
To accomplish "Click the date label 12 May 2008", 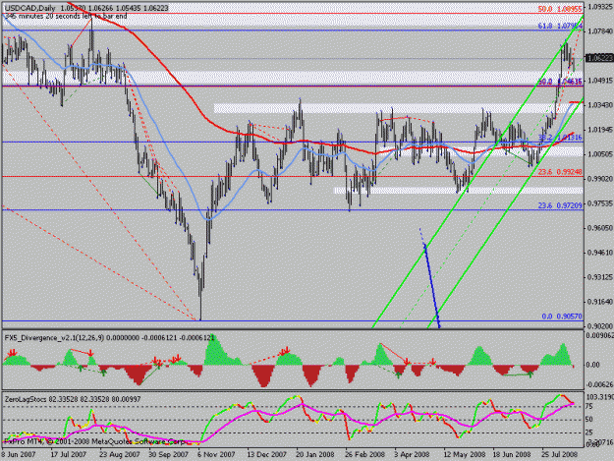I will coord(465,455).
